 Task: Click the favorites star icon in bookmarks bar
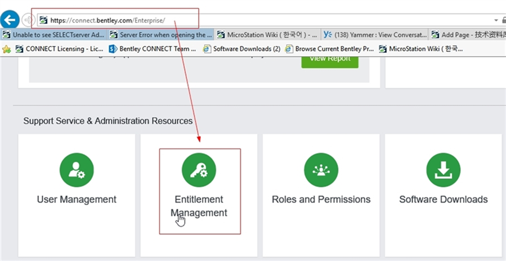pos(6,49)
